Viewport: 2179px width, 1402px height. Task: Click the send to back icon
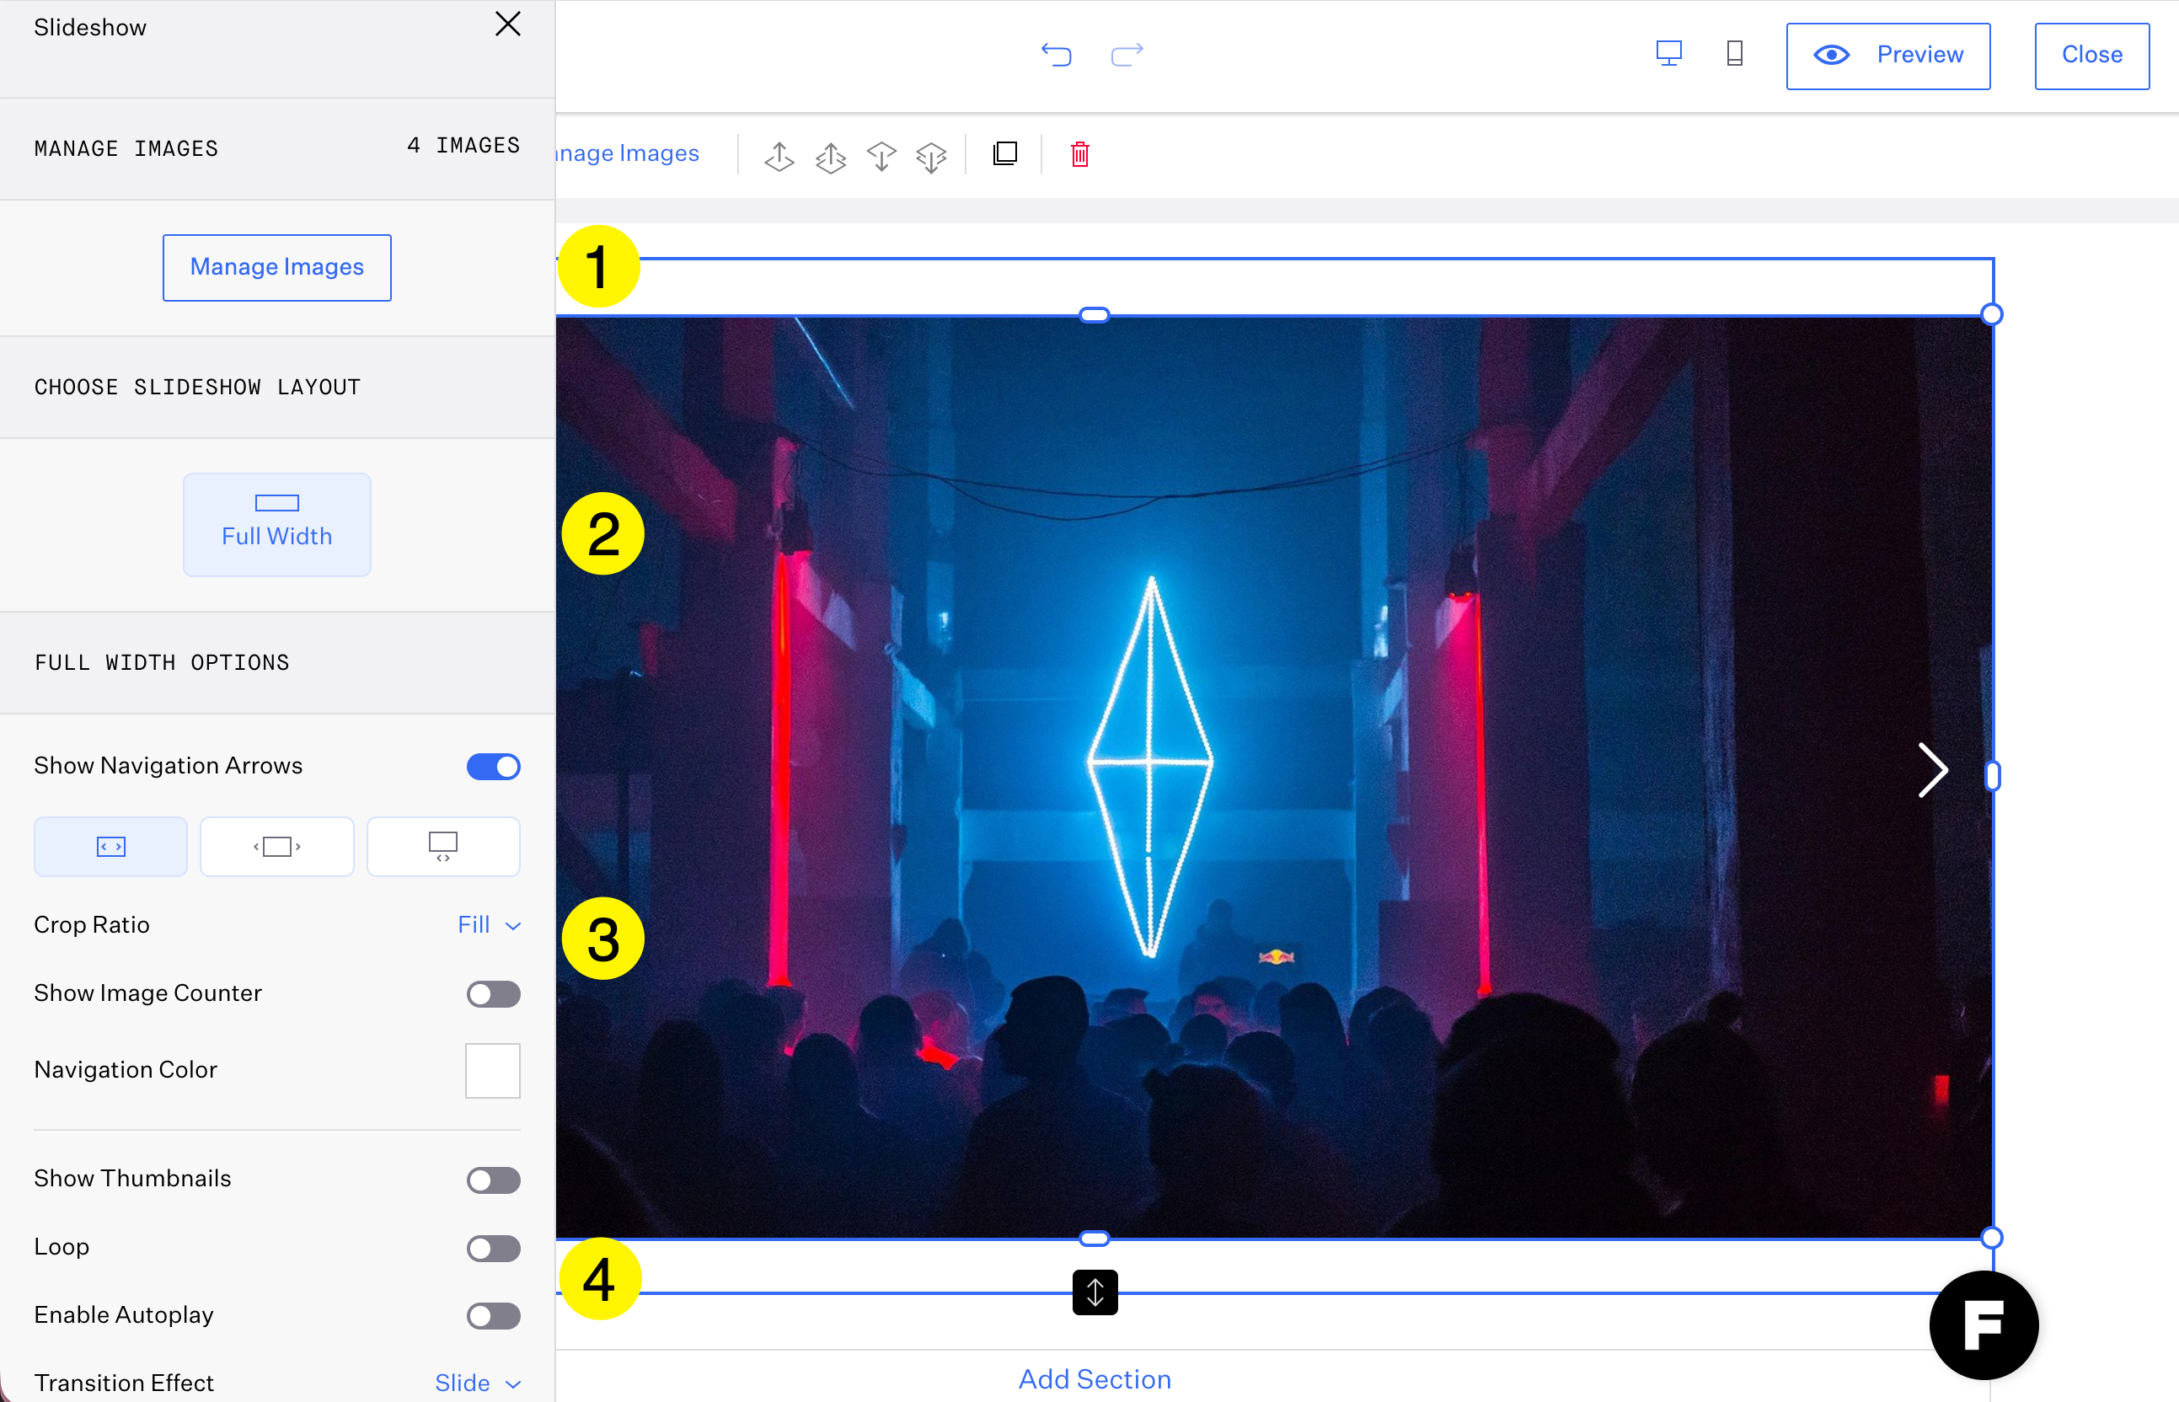[931, 156]
